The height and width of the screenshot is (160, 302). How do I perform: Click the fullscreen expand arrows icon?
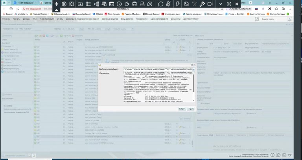[229, 4]
